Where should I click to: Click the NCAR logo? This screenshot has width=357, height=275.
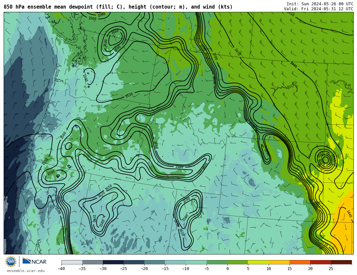point(35,261)
